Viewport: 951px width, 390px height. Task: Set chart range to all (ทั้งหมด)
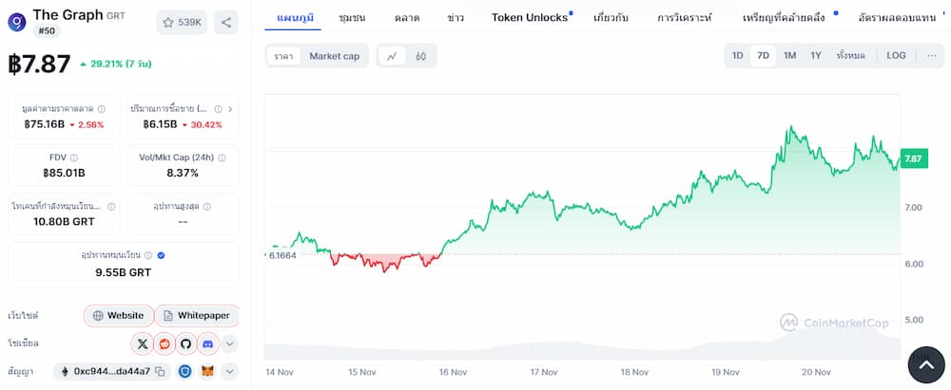(x=850, y=56)
